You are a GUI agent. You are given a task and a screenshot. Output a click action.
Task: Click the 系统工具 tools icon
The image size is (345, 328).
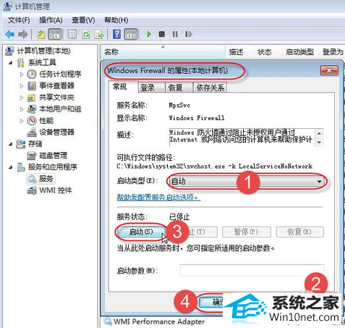(21, 63)
